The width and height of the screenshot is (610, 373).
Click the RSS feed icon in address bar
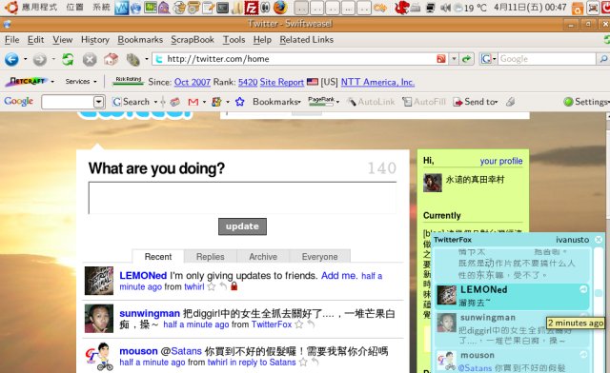point(441,59)
